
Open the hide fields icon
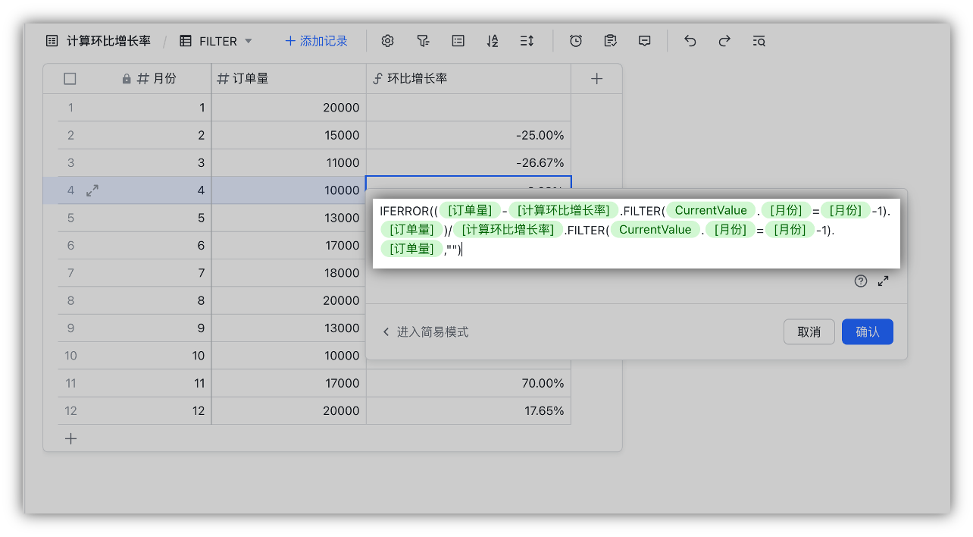pyautogui.click(x=458, y=40)
